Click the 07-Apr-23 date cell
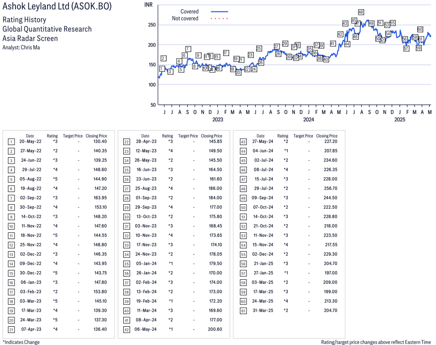Screen dimensions: 436x345 coord(31,329)
